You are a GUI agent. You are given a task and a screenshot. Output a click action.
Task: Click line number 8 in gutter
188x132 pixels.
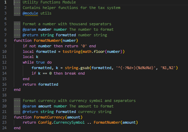tap(6, 40)
